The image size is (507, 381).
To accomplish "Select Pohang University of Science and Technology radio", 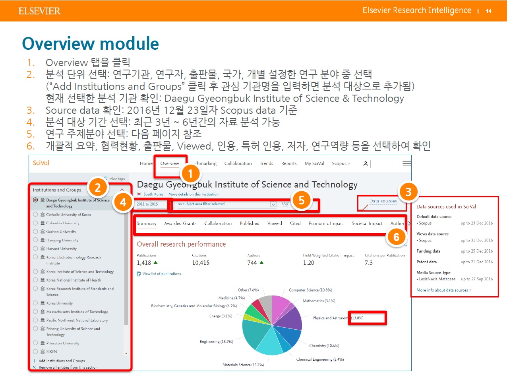I will click(x=35, y=329).
